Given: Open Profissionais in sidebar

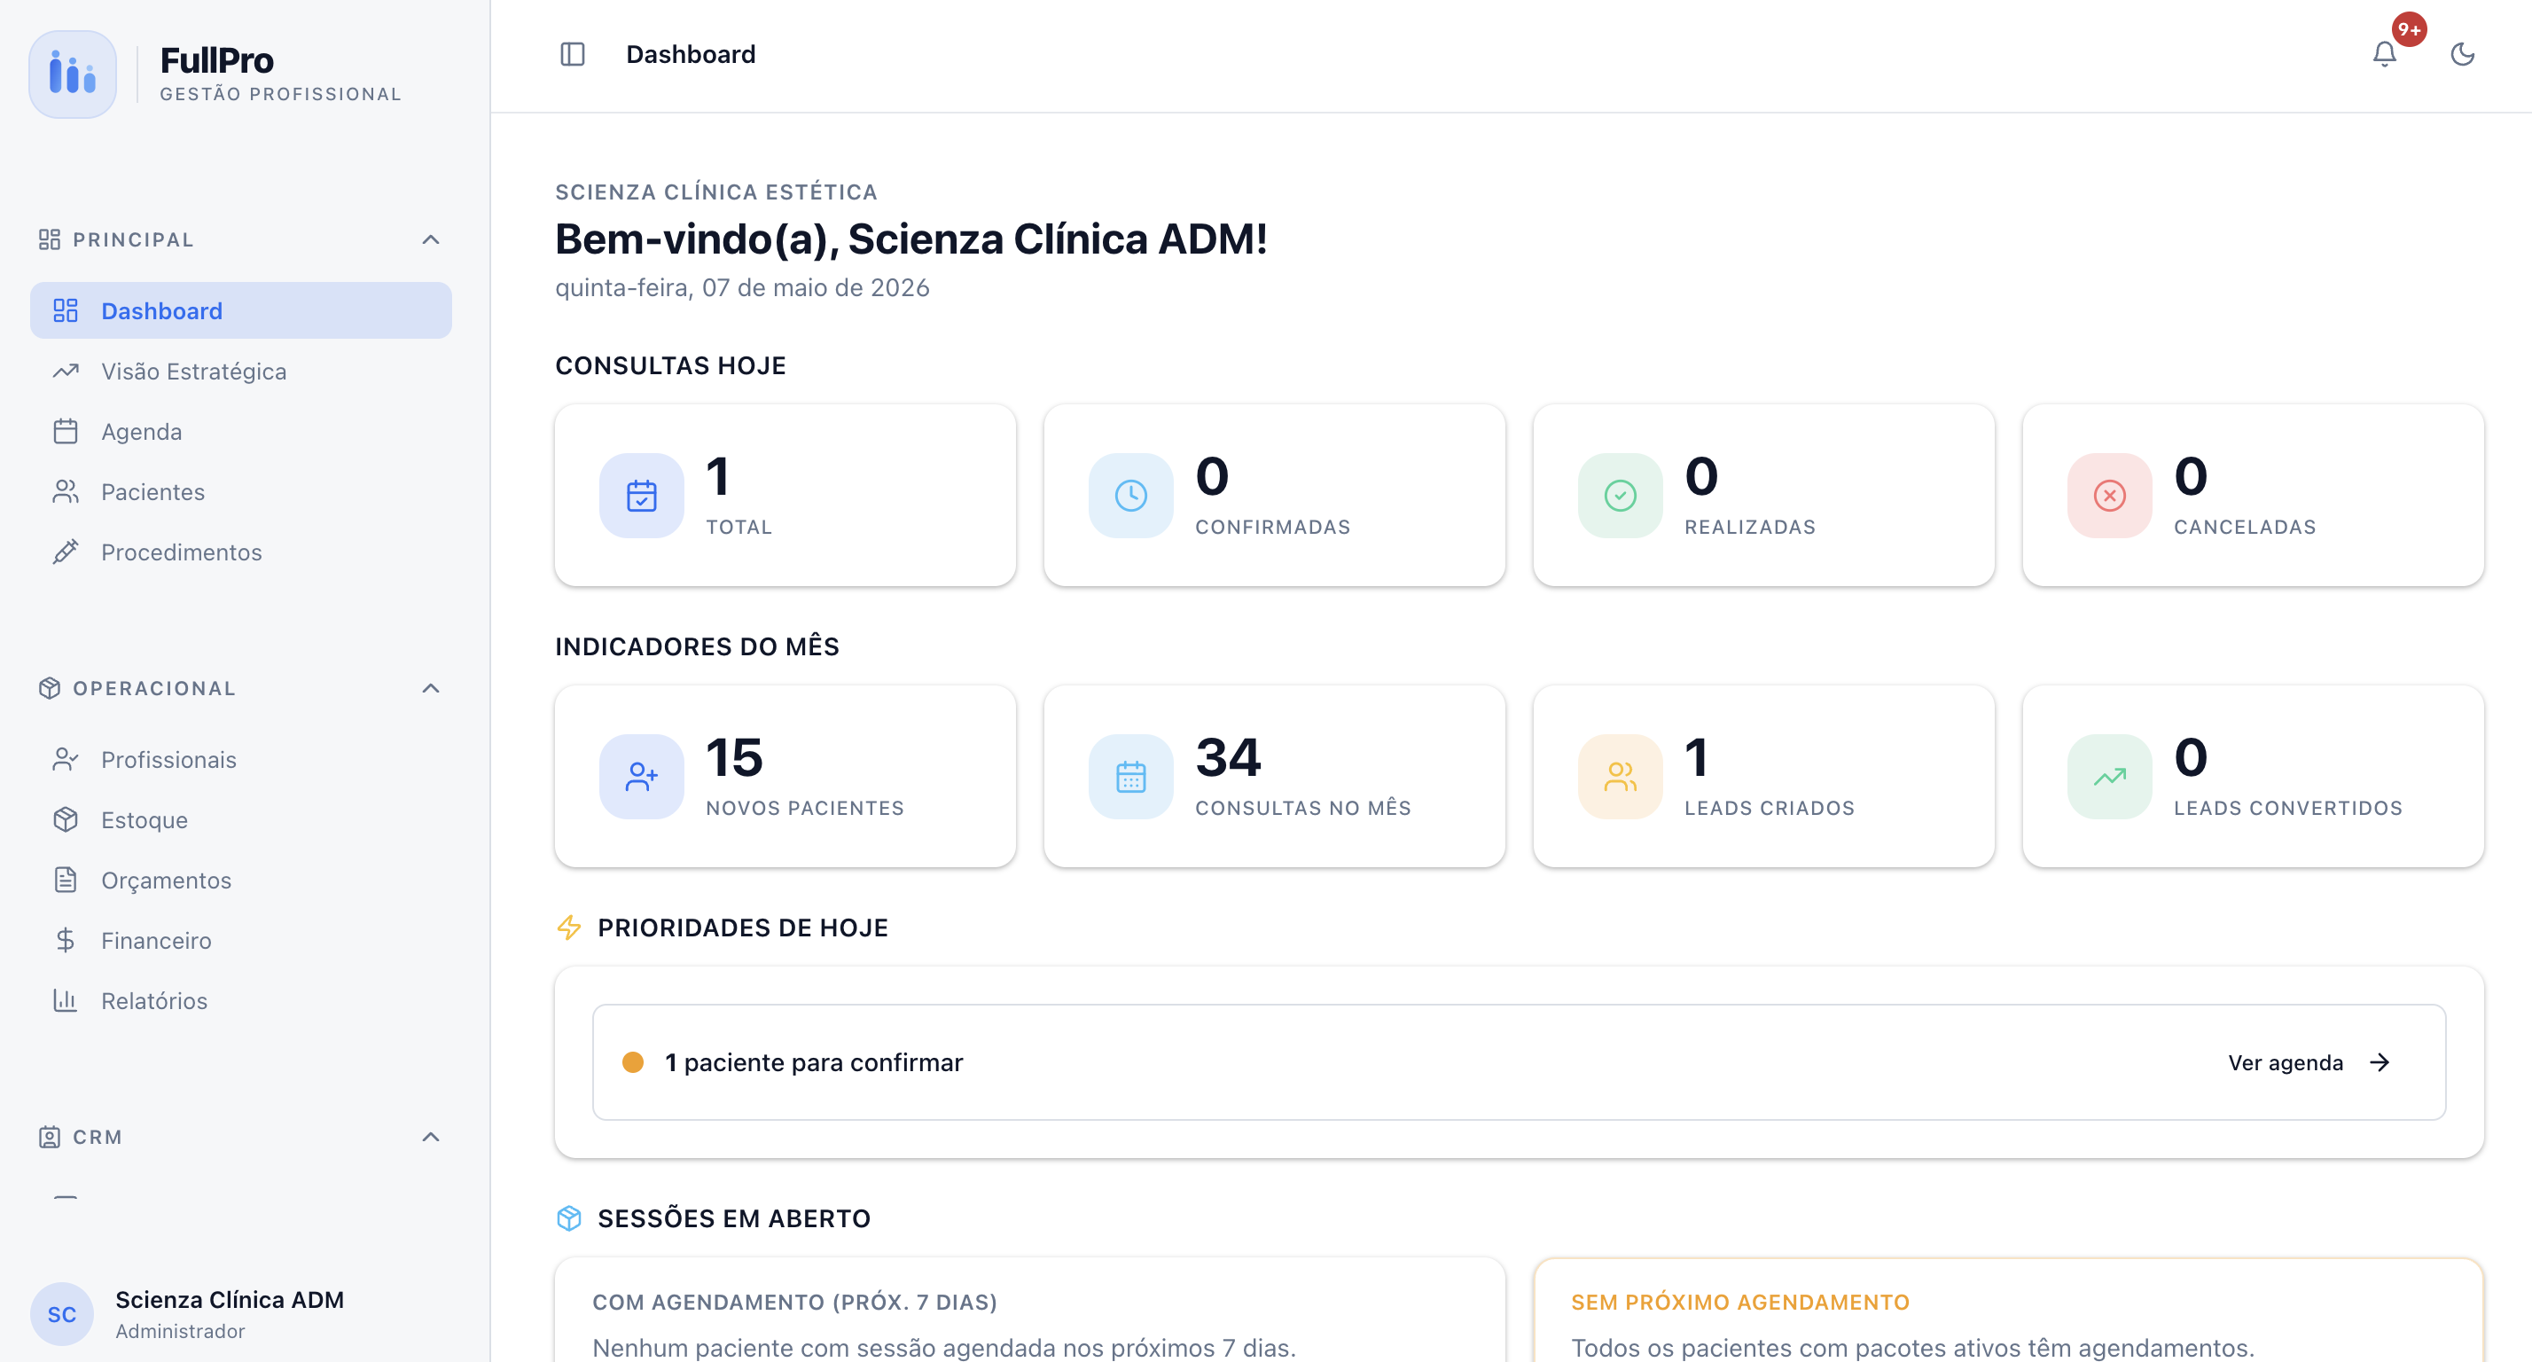Looking at the screenshot, I should tap(241, 760).
